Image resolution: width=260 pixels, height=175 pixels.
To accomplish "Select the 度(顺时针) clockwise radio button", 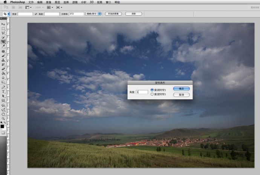I will point(152,90).
